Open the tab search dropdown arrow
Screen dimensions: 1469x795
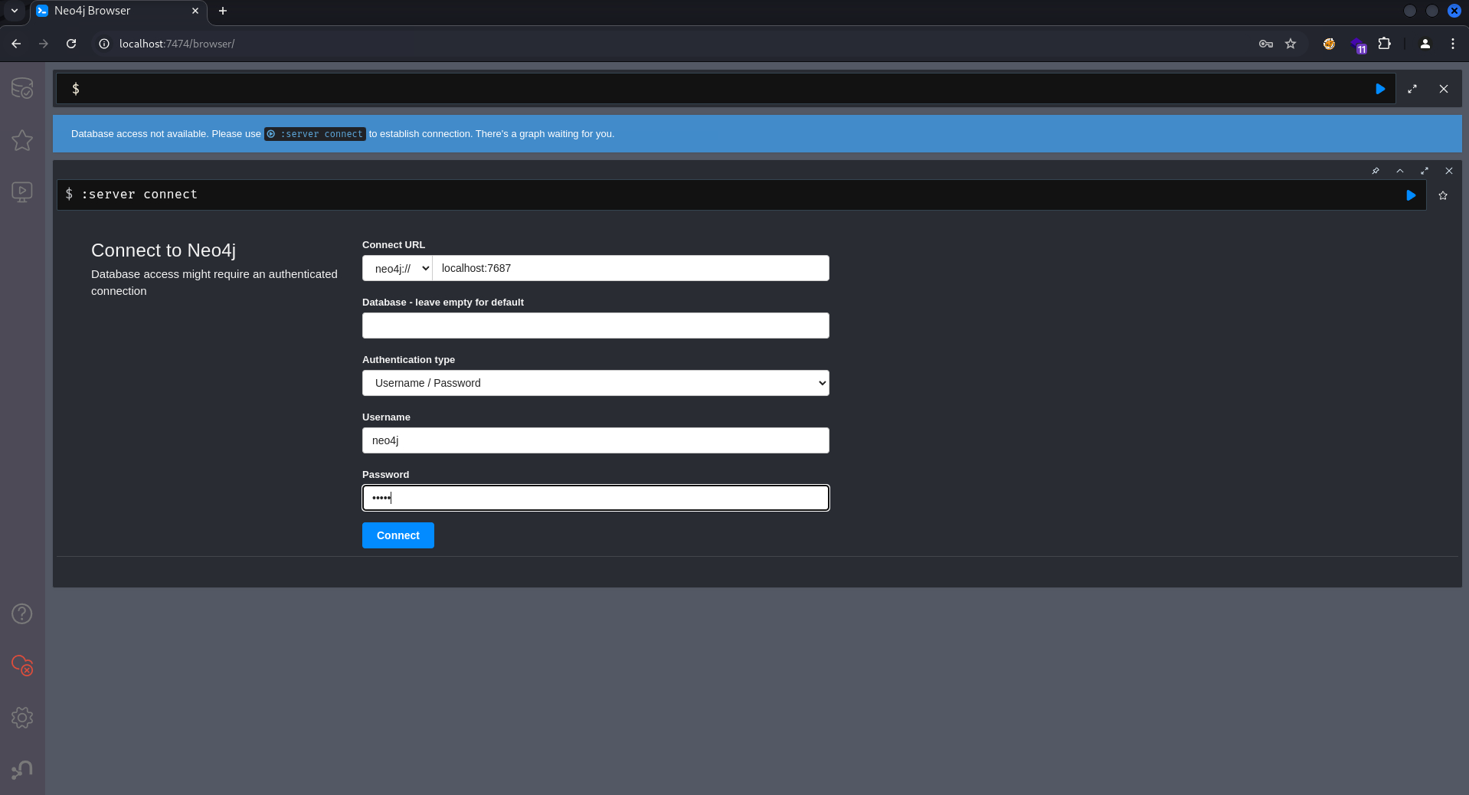click(15, 11)
